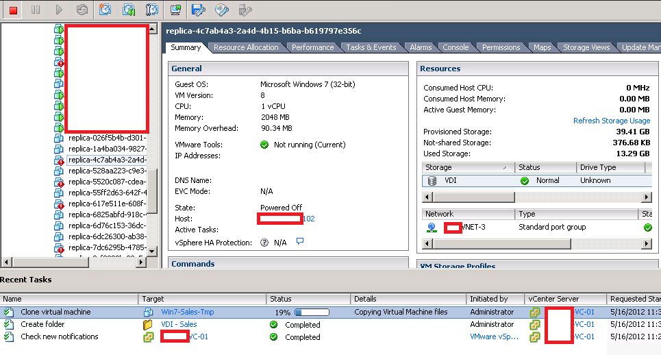Click the red Power Off stop button

[13, 10]
